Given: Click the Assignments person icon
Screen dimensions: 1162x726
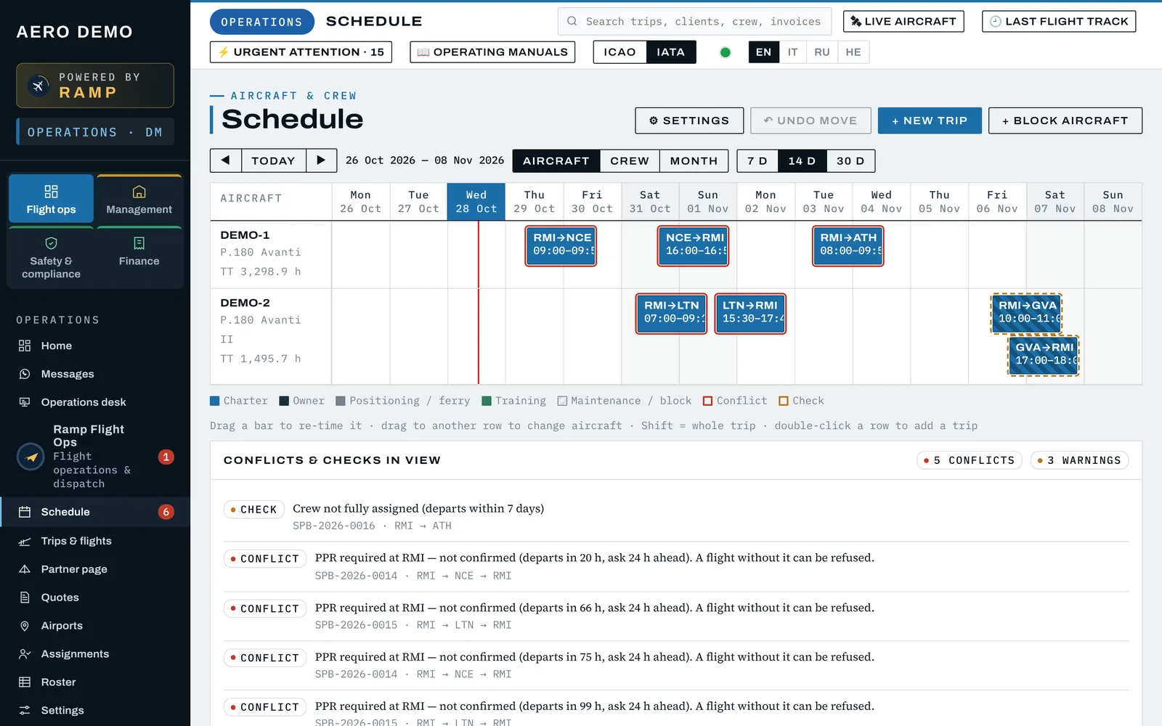Looking at the screenshot, I should point(25,654).
